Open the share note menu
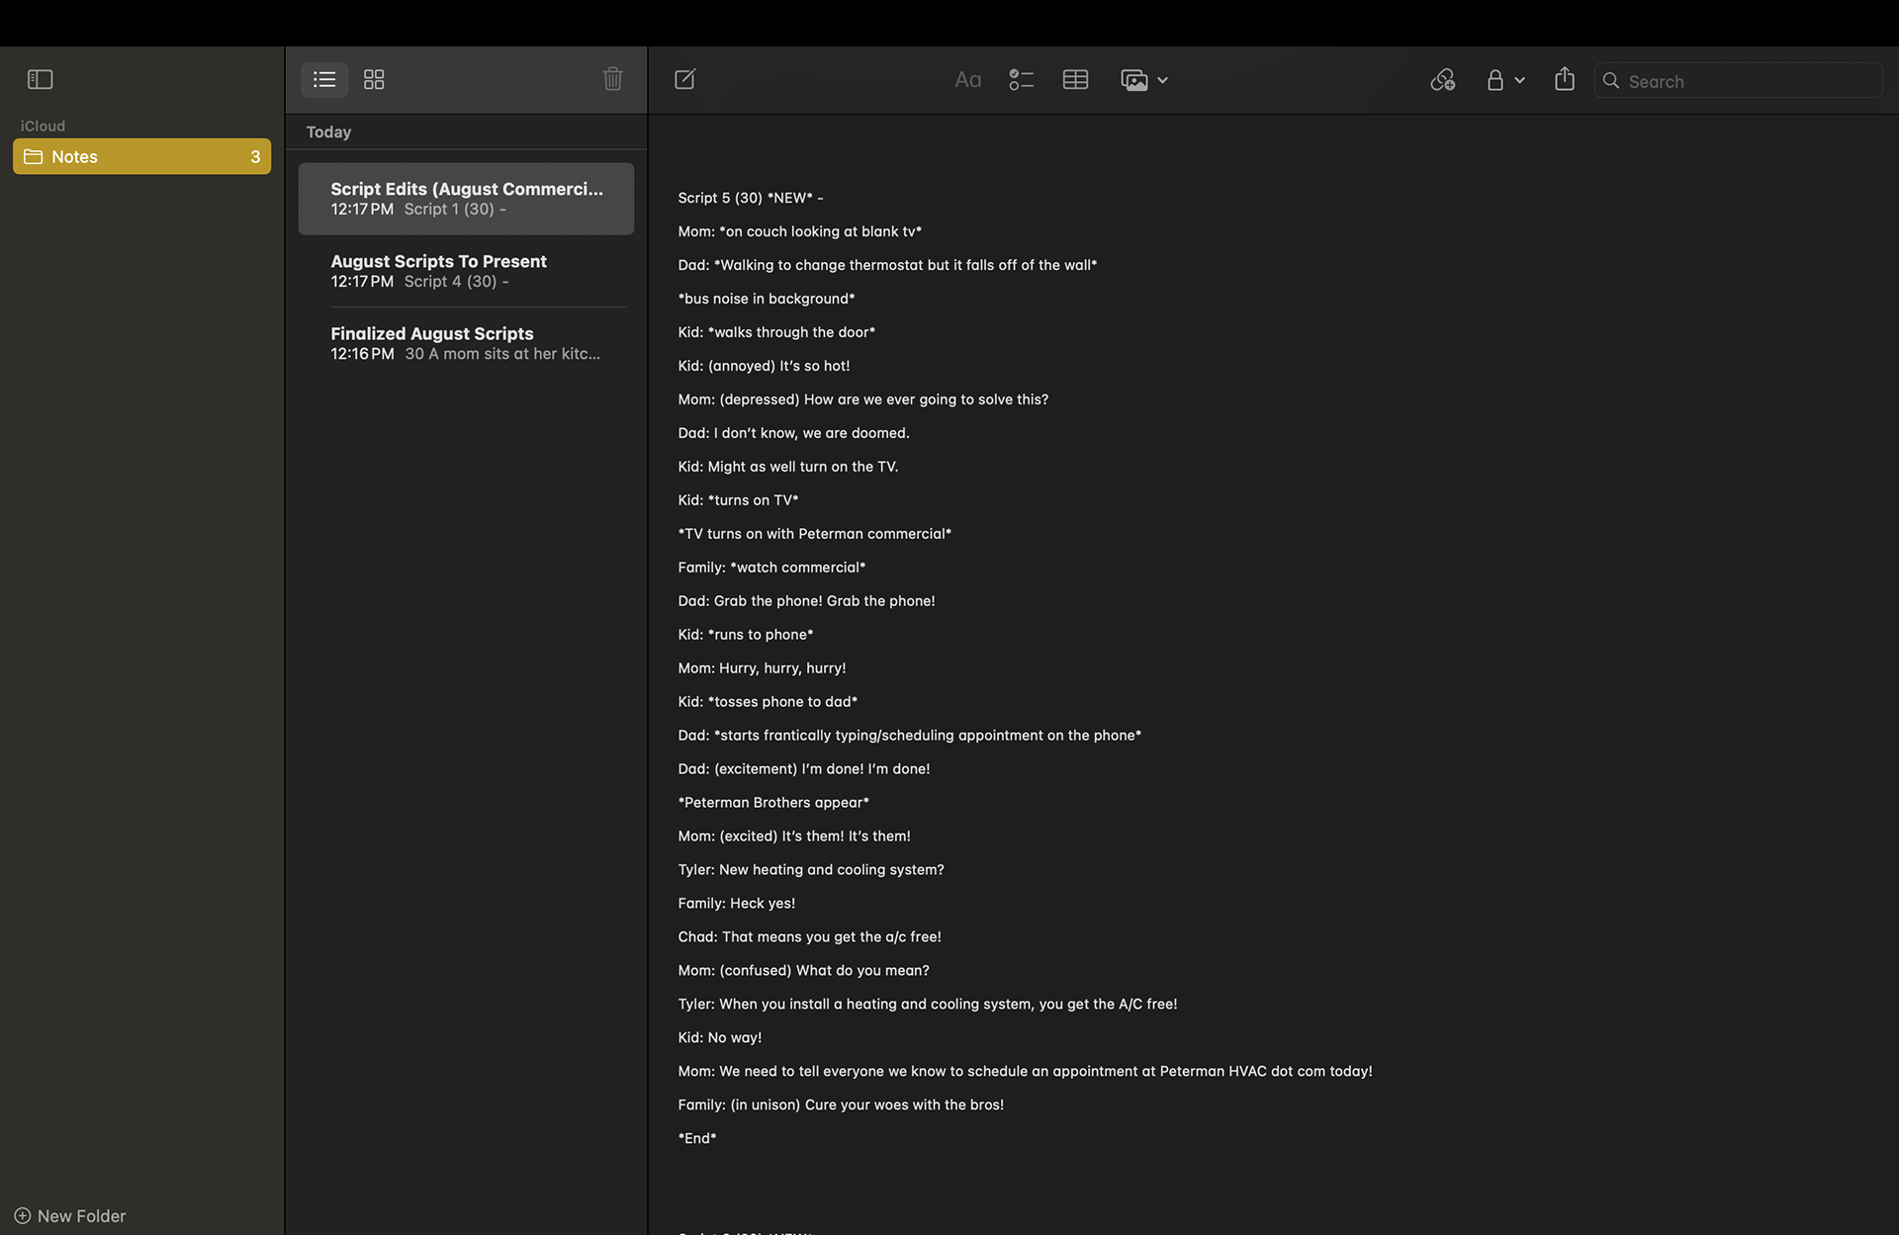 click(x=1564, y=79)
